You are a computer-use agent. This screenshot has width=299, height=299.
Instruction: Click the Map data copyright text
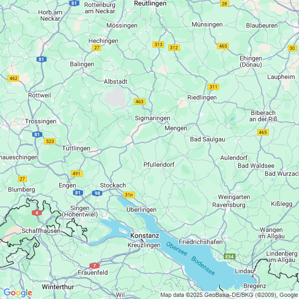pos(230,295)
